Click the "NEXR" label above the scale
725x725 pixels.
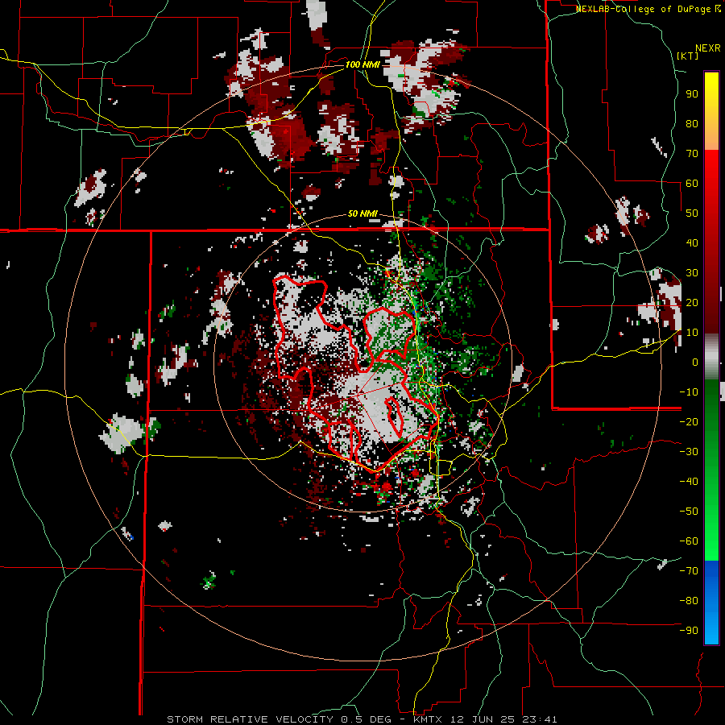708,48
